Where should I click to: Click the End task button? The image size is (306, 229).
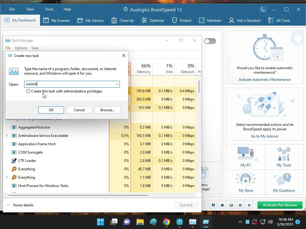click(186, 205)
